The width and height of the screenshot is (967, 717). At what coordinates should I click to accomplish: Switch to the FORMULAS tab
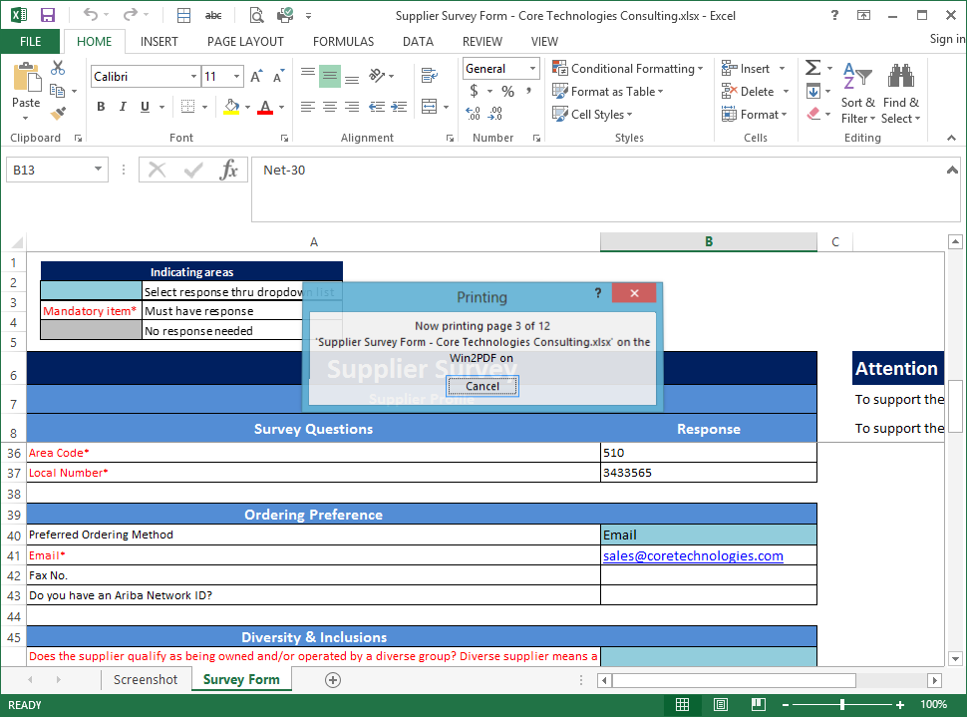coord(344,41)
